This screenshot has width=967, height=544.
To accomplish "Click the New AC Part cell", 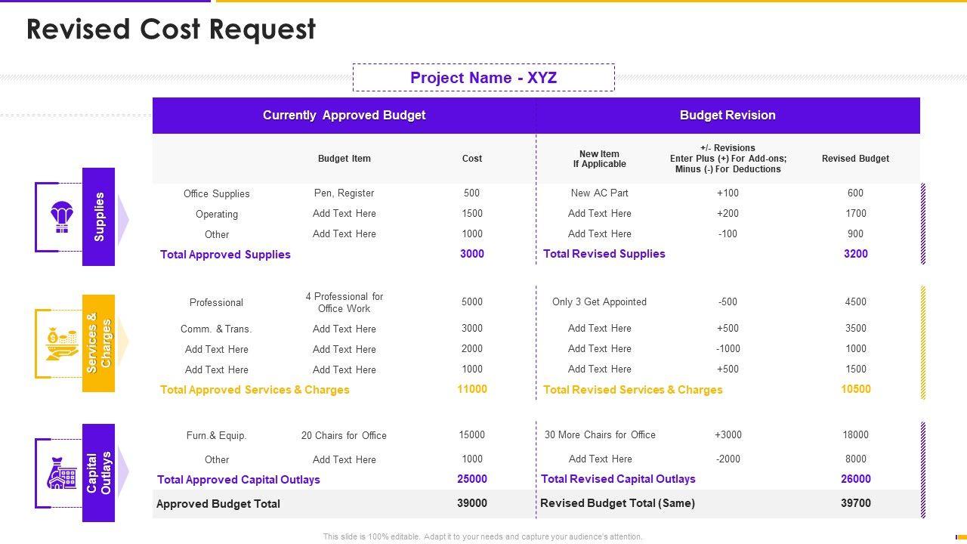I will (599, 193).
